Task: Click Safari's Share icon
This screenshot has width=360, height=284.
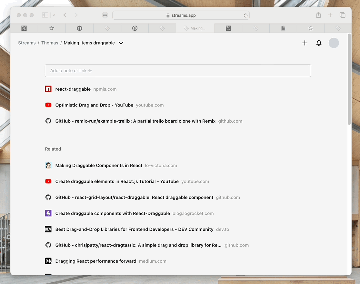Action: (318, 15)
